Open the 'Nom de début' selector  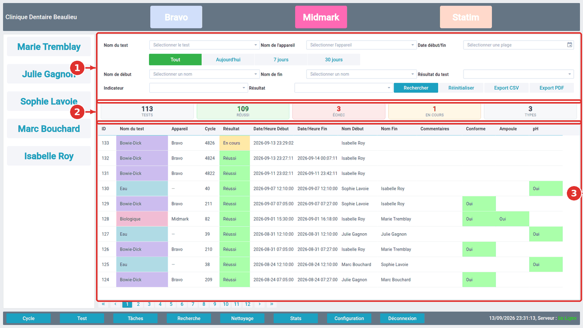pyautogui.click(x=204, y=74)
